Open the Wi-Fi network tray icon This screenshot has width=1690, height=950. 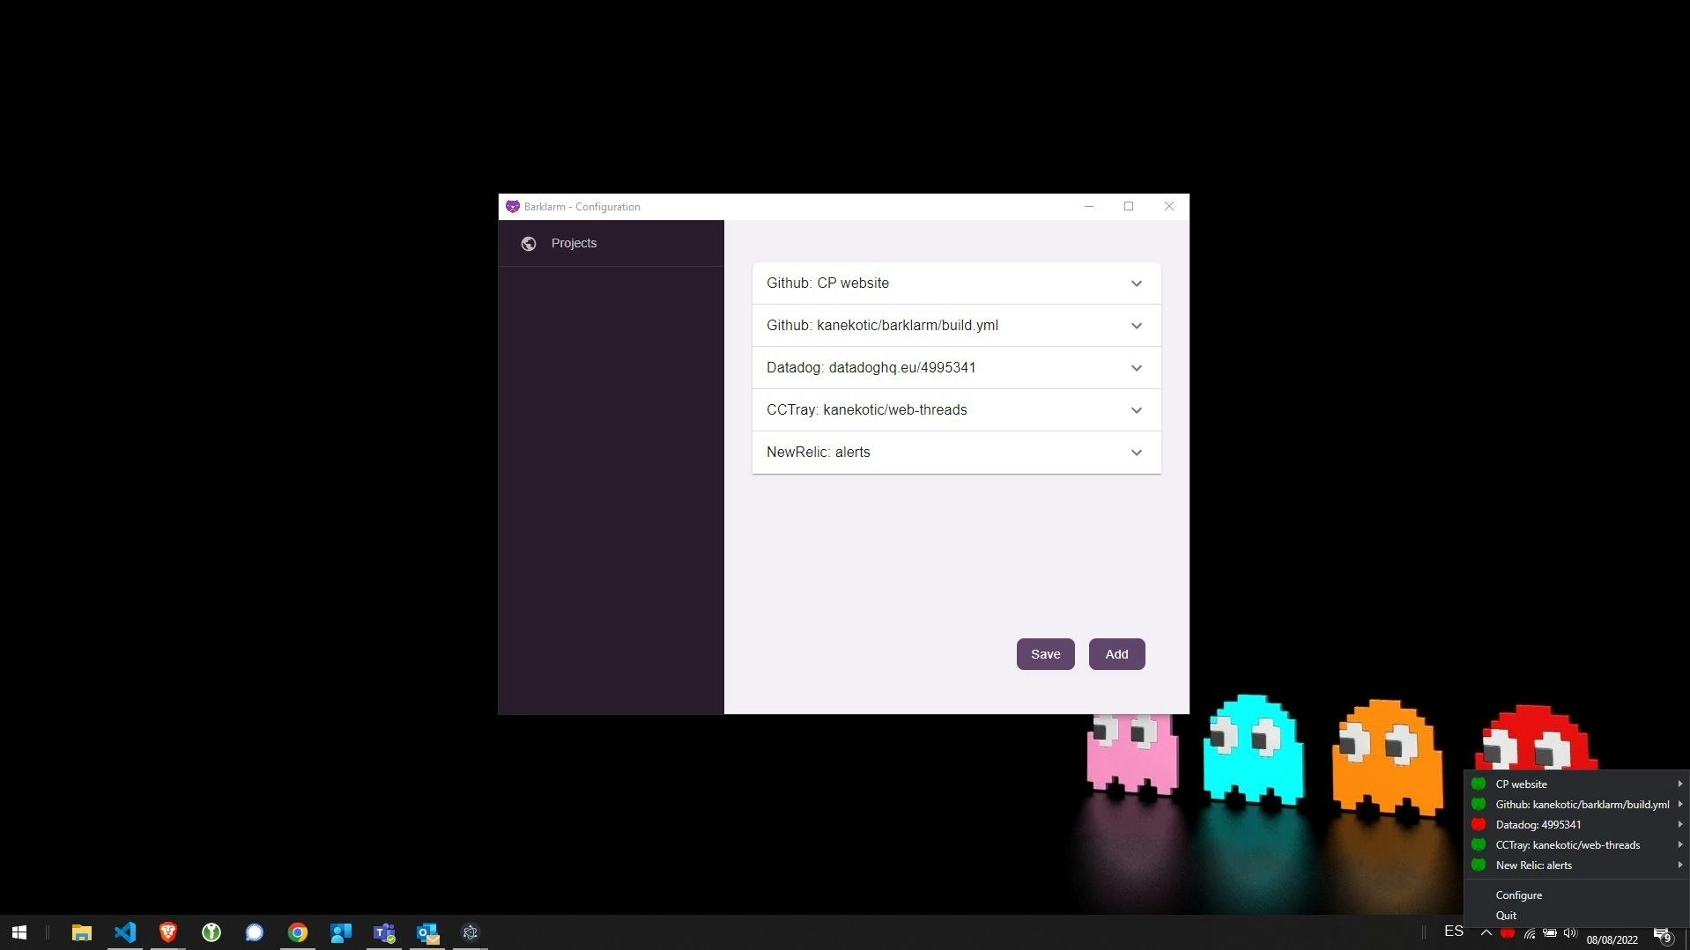click(1530, 933)
